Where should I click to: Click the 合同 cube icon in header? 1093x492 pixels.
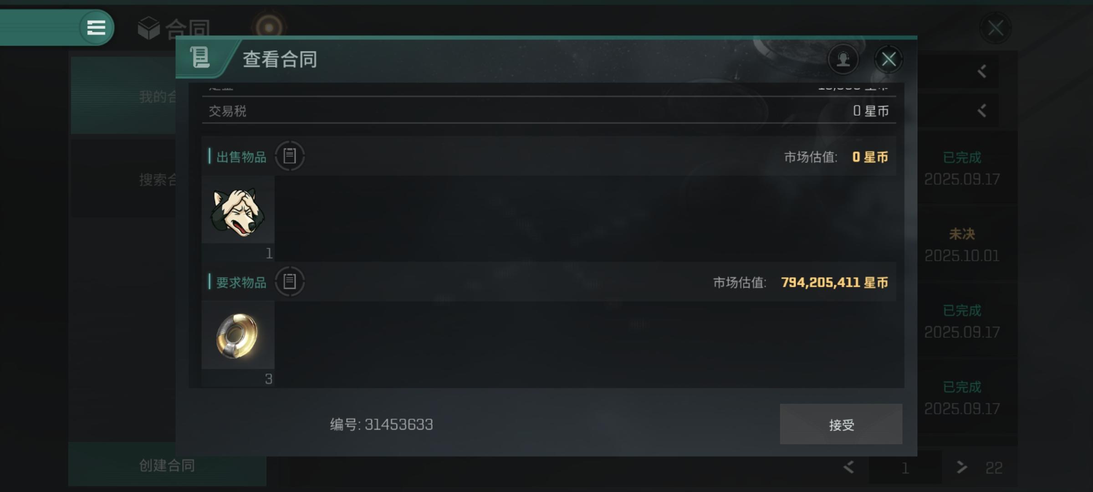tap(149, 28)
